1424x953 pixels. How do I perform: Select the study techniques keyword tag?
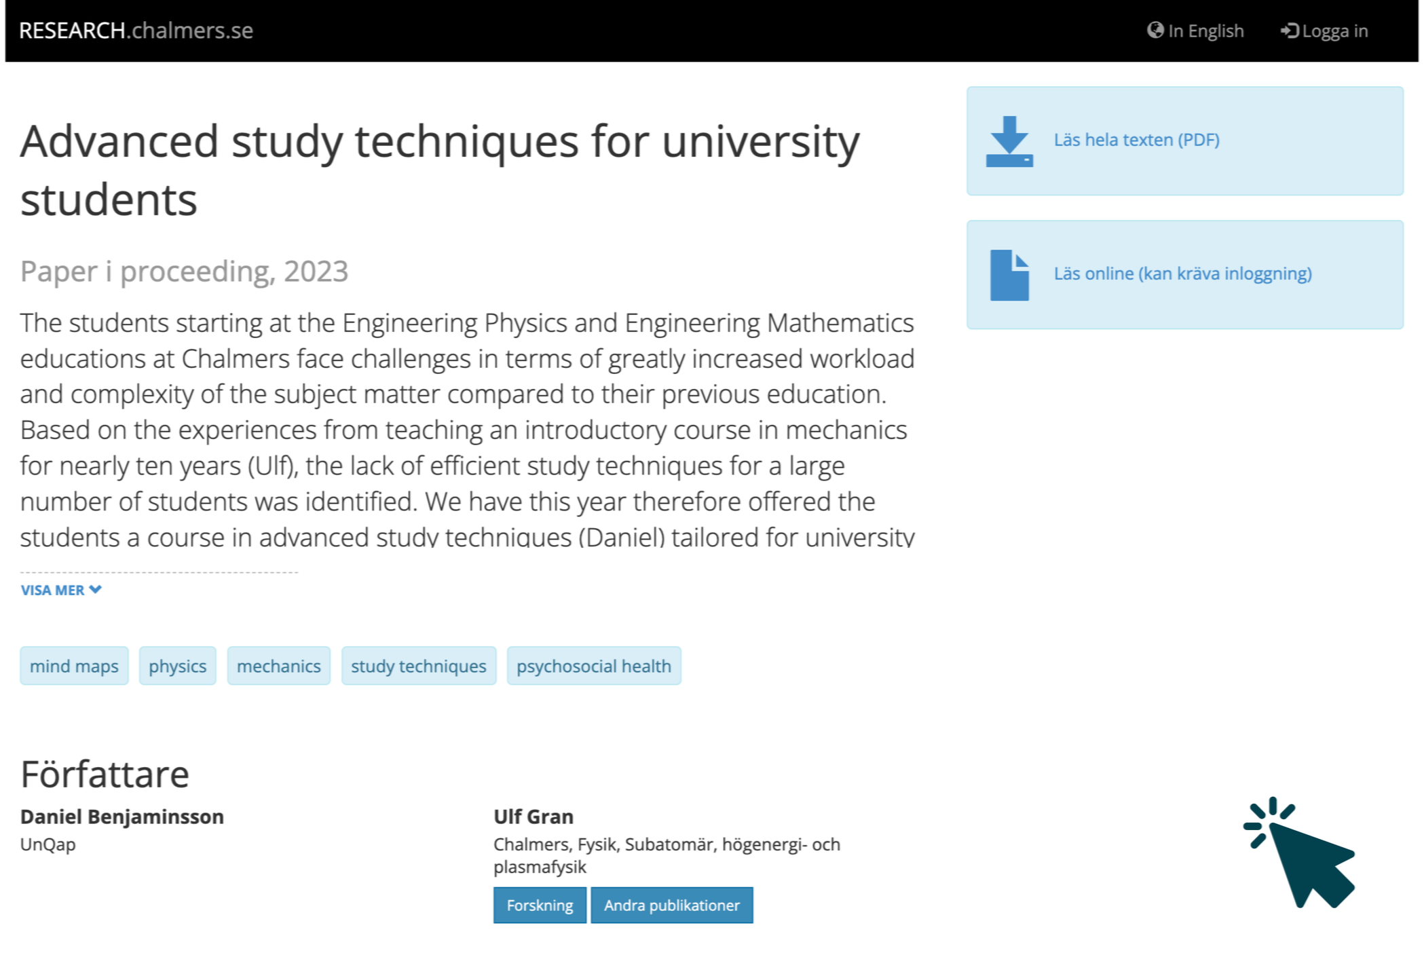pos(418,666)
